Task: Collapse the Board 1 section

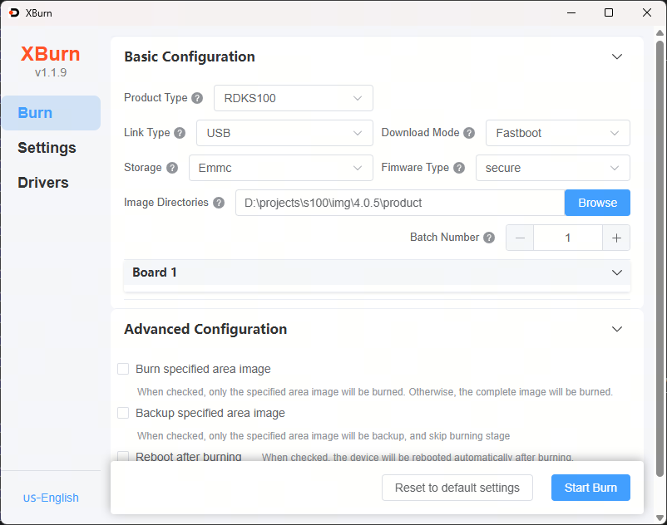Action: pos(616,272)
